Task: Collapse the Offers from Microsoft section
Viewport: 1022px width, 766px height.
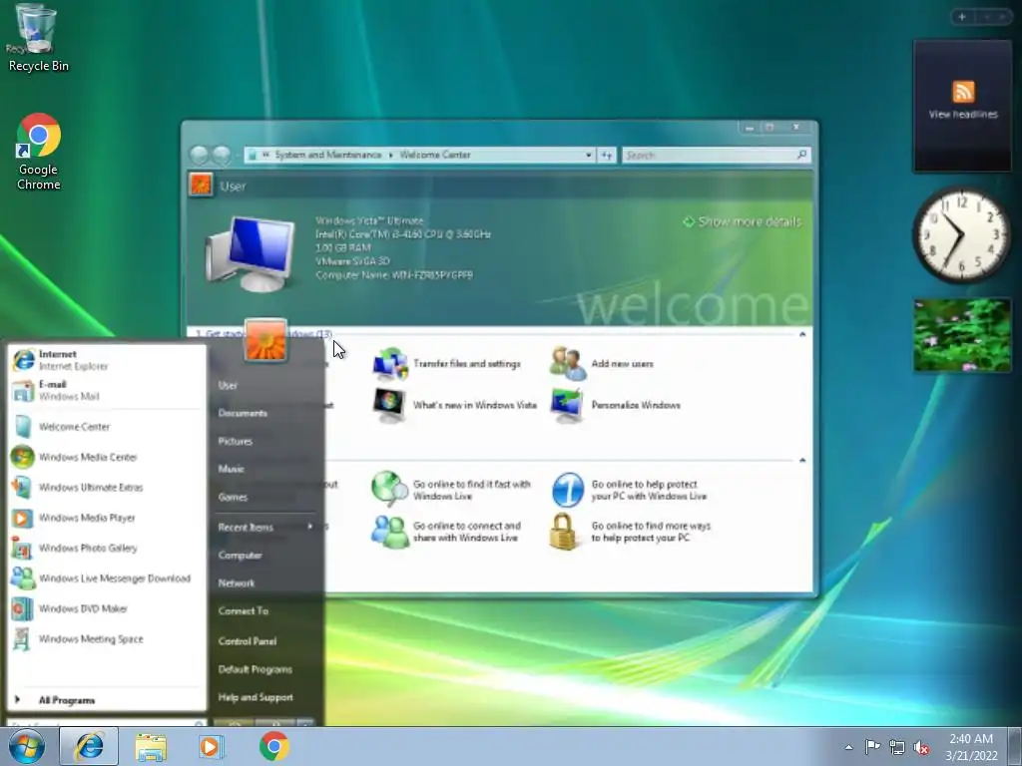Action: point(802,460)
